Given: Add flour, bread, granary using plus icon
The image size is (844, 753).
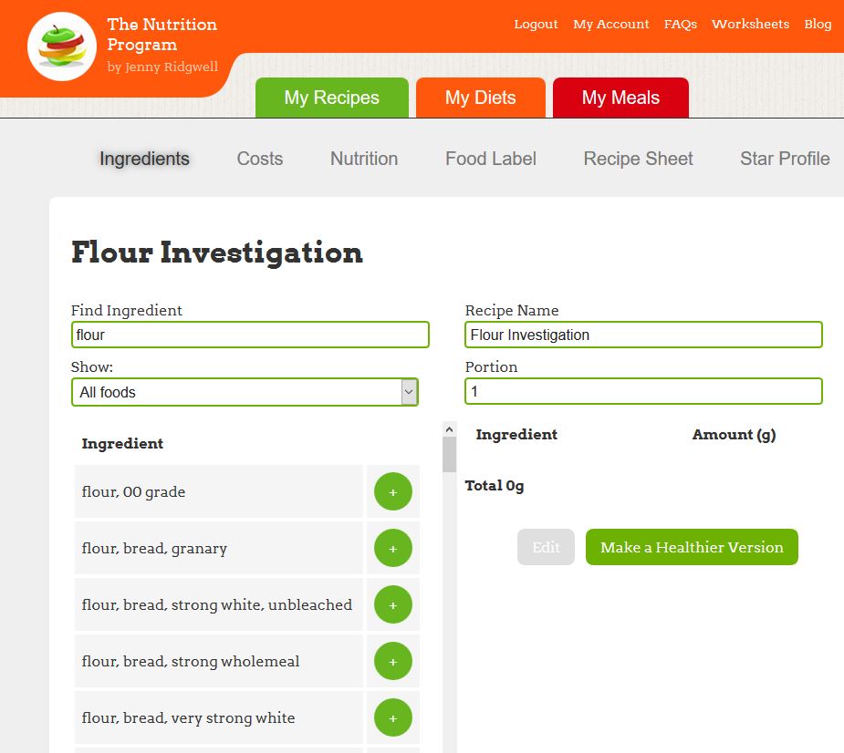Looking at the screenshot, I should (393, 549).
